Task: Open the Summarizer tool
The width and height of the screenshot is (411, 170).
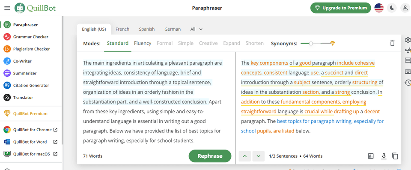Action: (x=25, y=73)
